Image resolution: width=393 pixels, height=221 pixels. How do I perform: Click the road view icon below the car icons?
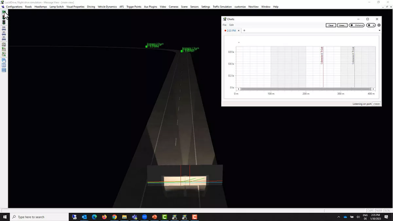[4, 45]
